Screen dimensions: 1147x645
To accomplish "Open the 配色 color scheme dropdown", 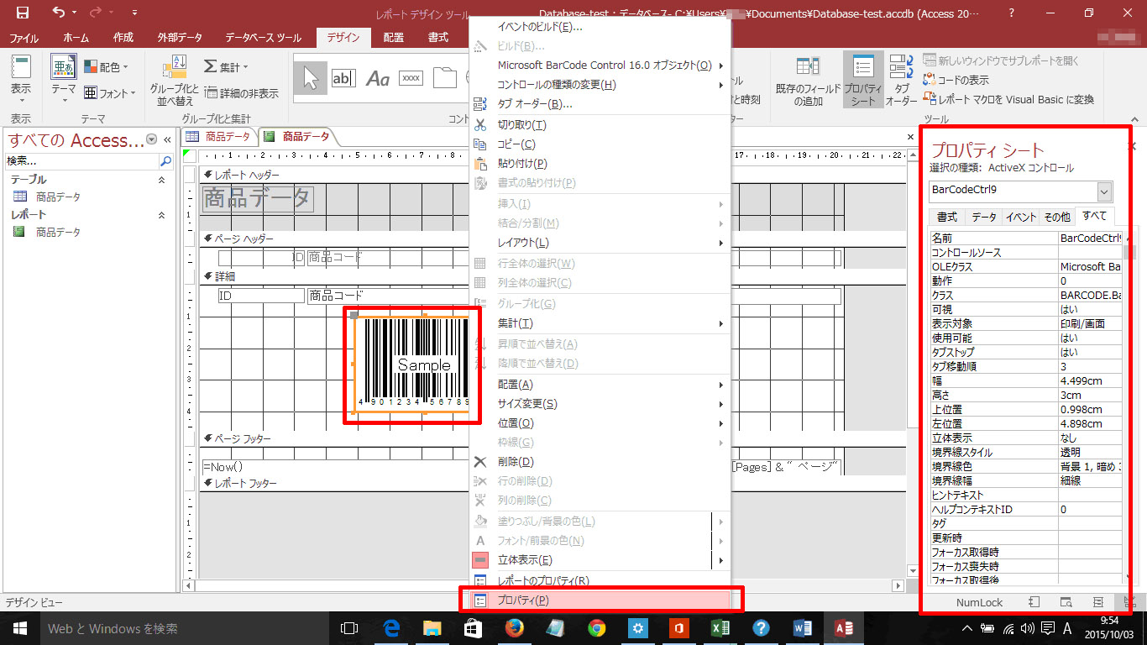I will [x=107, y=67].
